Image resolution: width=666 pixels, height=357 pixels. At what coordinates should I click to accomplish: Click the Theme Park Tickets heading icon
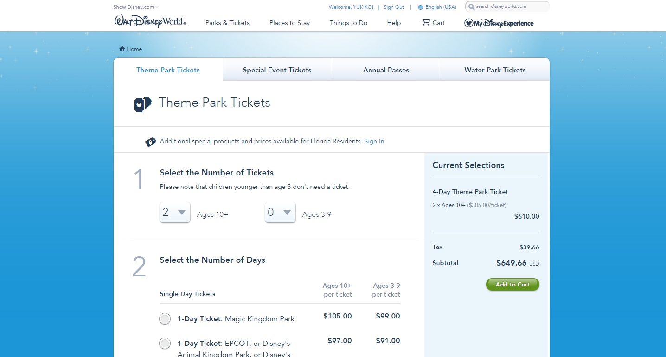143,104
